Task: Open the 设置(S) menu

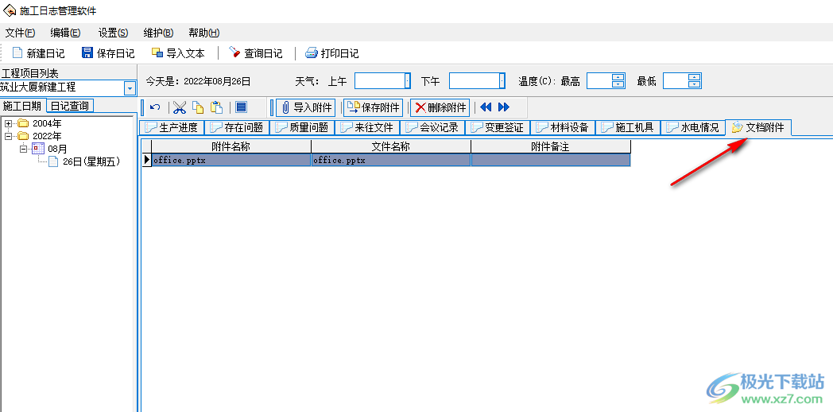Action: 113,33
